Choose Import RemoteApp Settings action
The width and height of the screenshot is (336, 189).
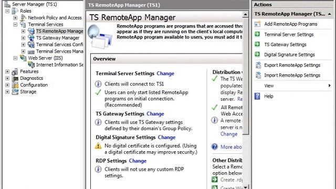(292, 75)
